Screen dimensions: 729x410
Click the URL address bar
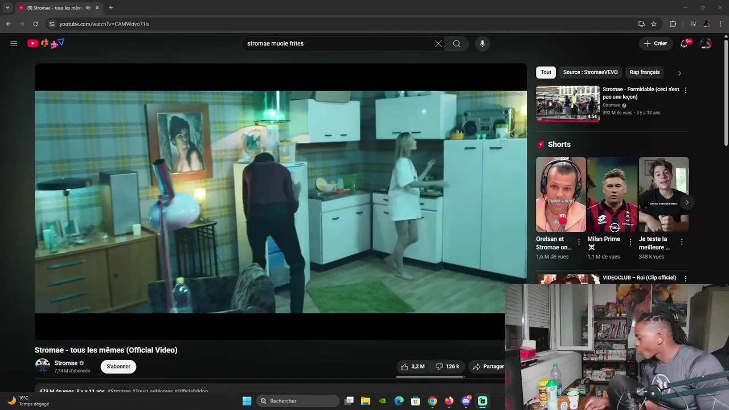(x=342, y=24)
